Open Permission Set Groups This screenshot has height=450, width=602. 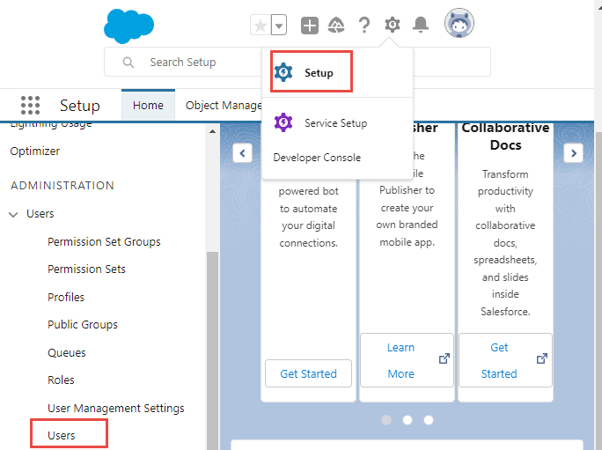pos(104,241)
